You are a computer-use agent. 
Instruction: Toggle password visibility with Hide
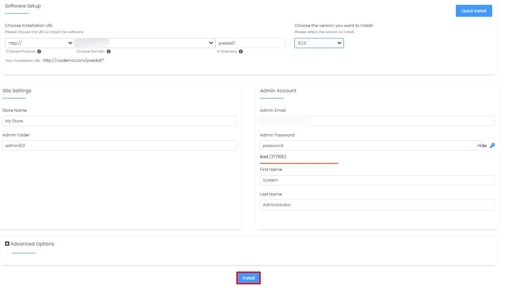coord(482,146)
